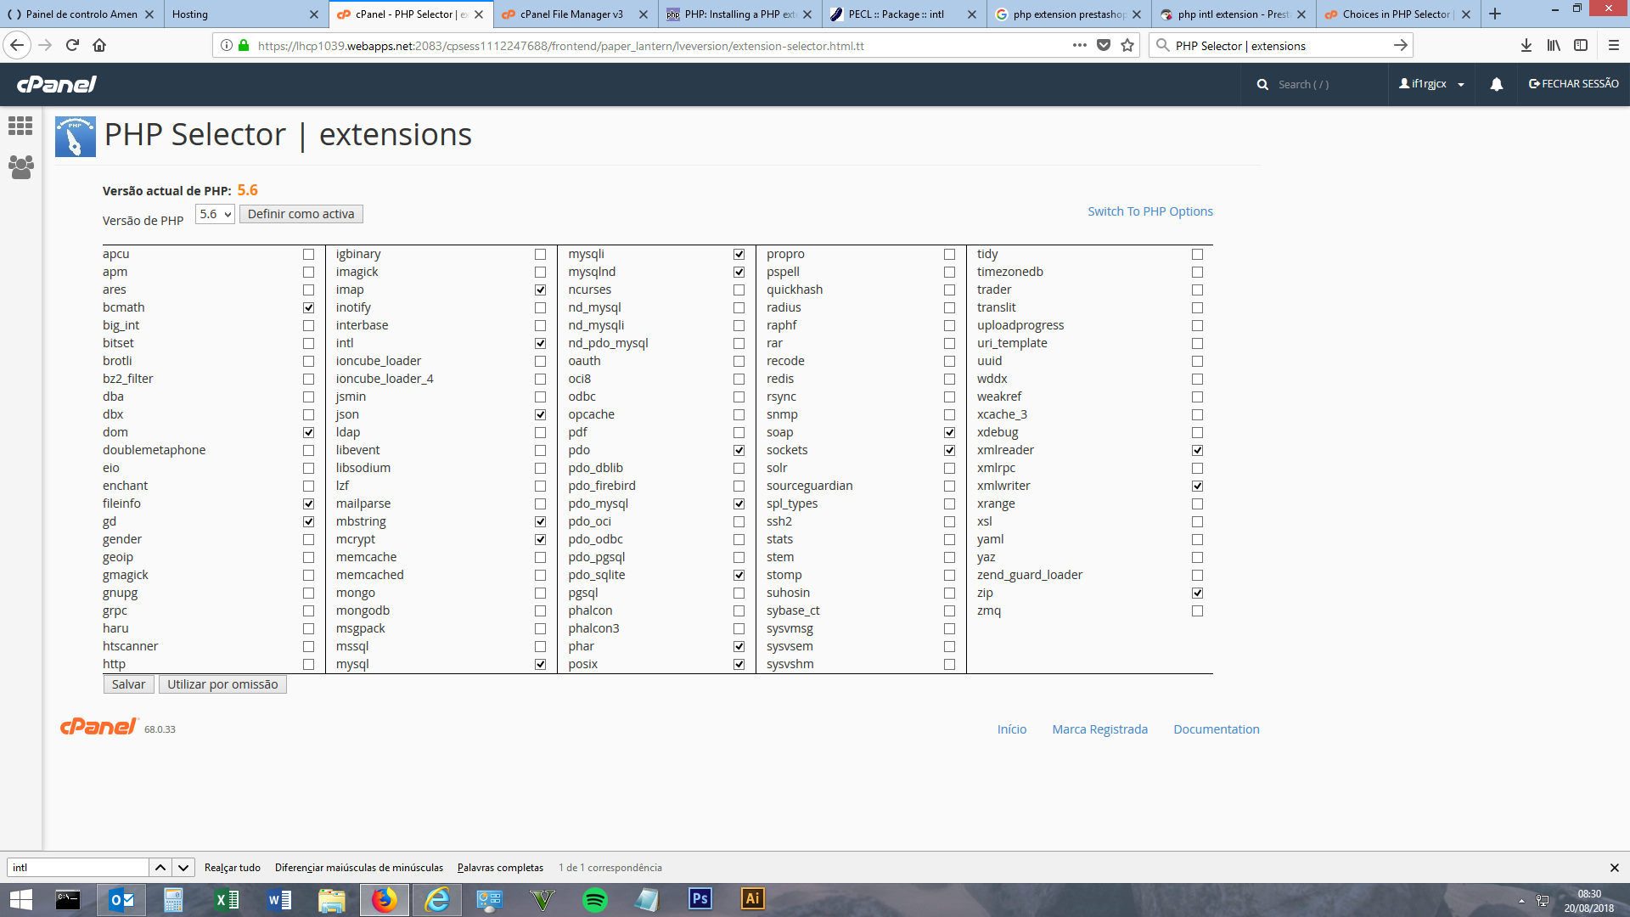The image size is (1630, 917).
Task: Enable the apcu extension checkbox
Action: pyautogui.click(x=308, y=254)
